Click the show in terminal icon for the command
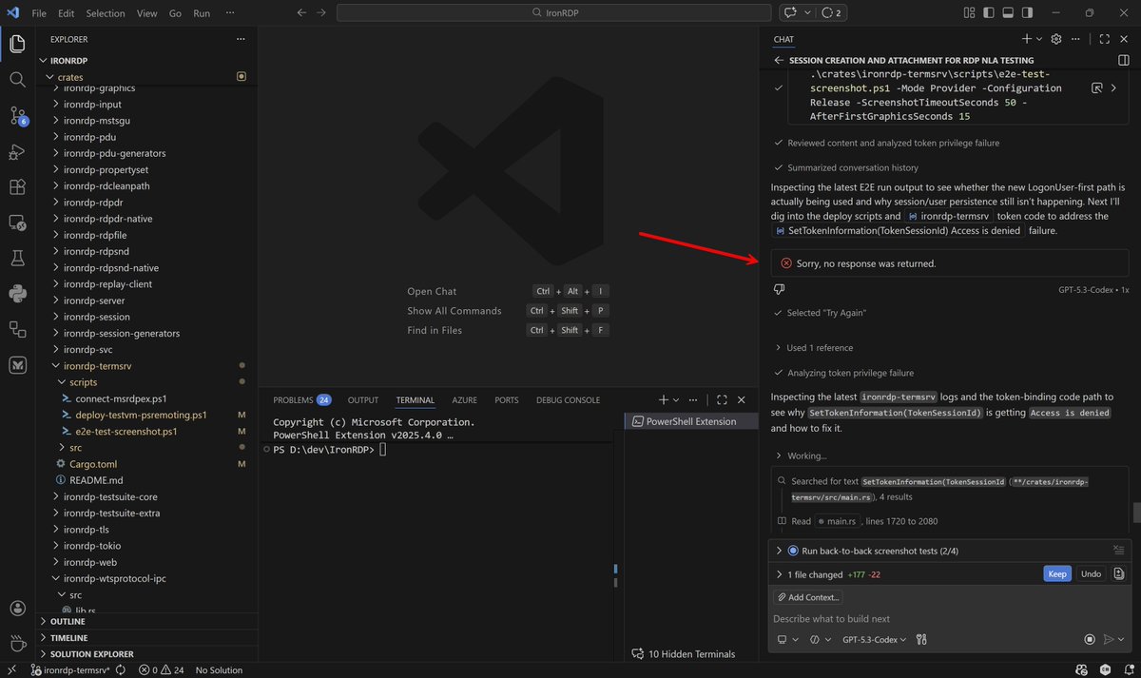 coord(1096,87)
